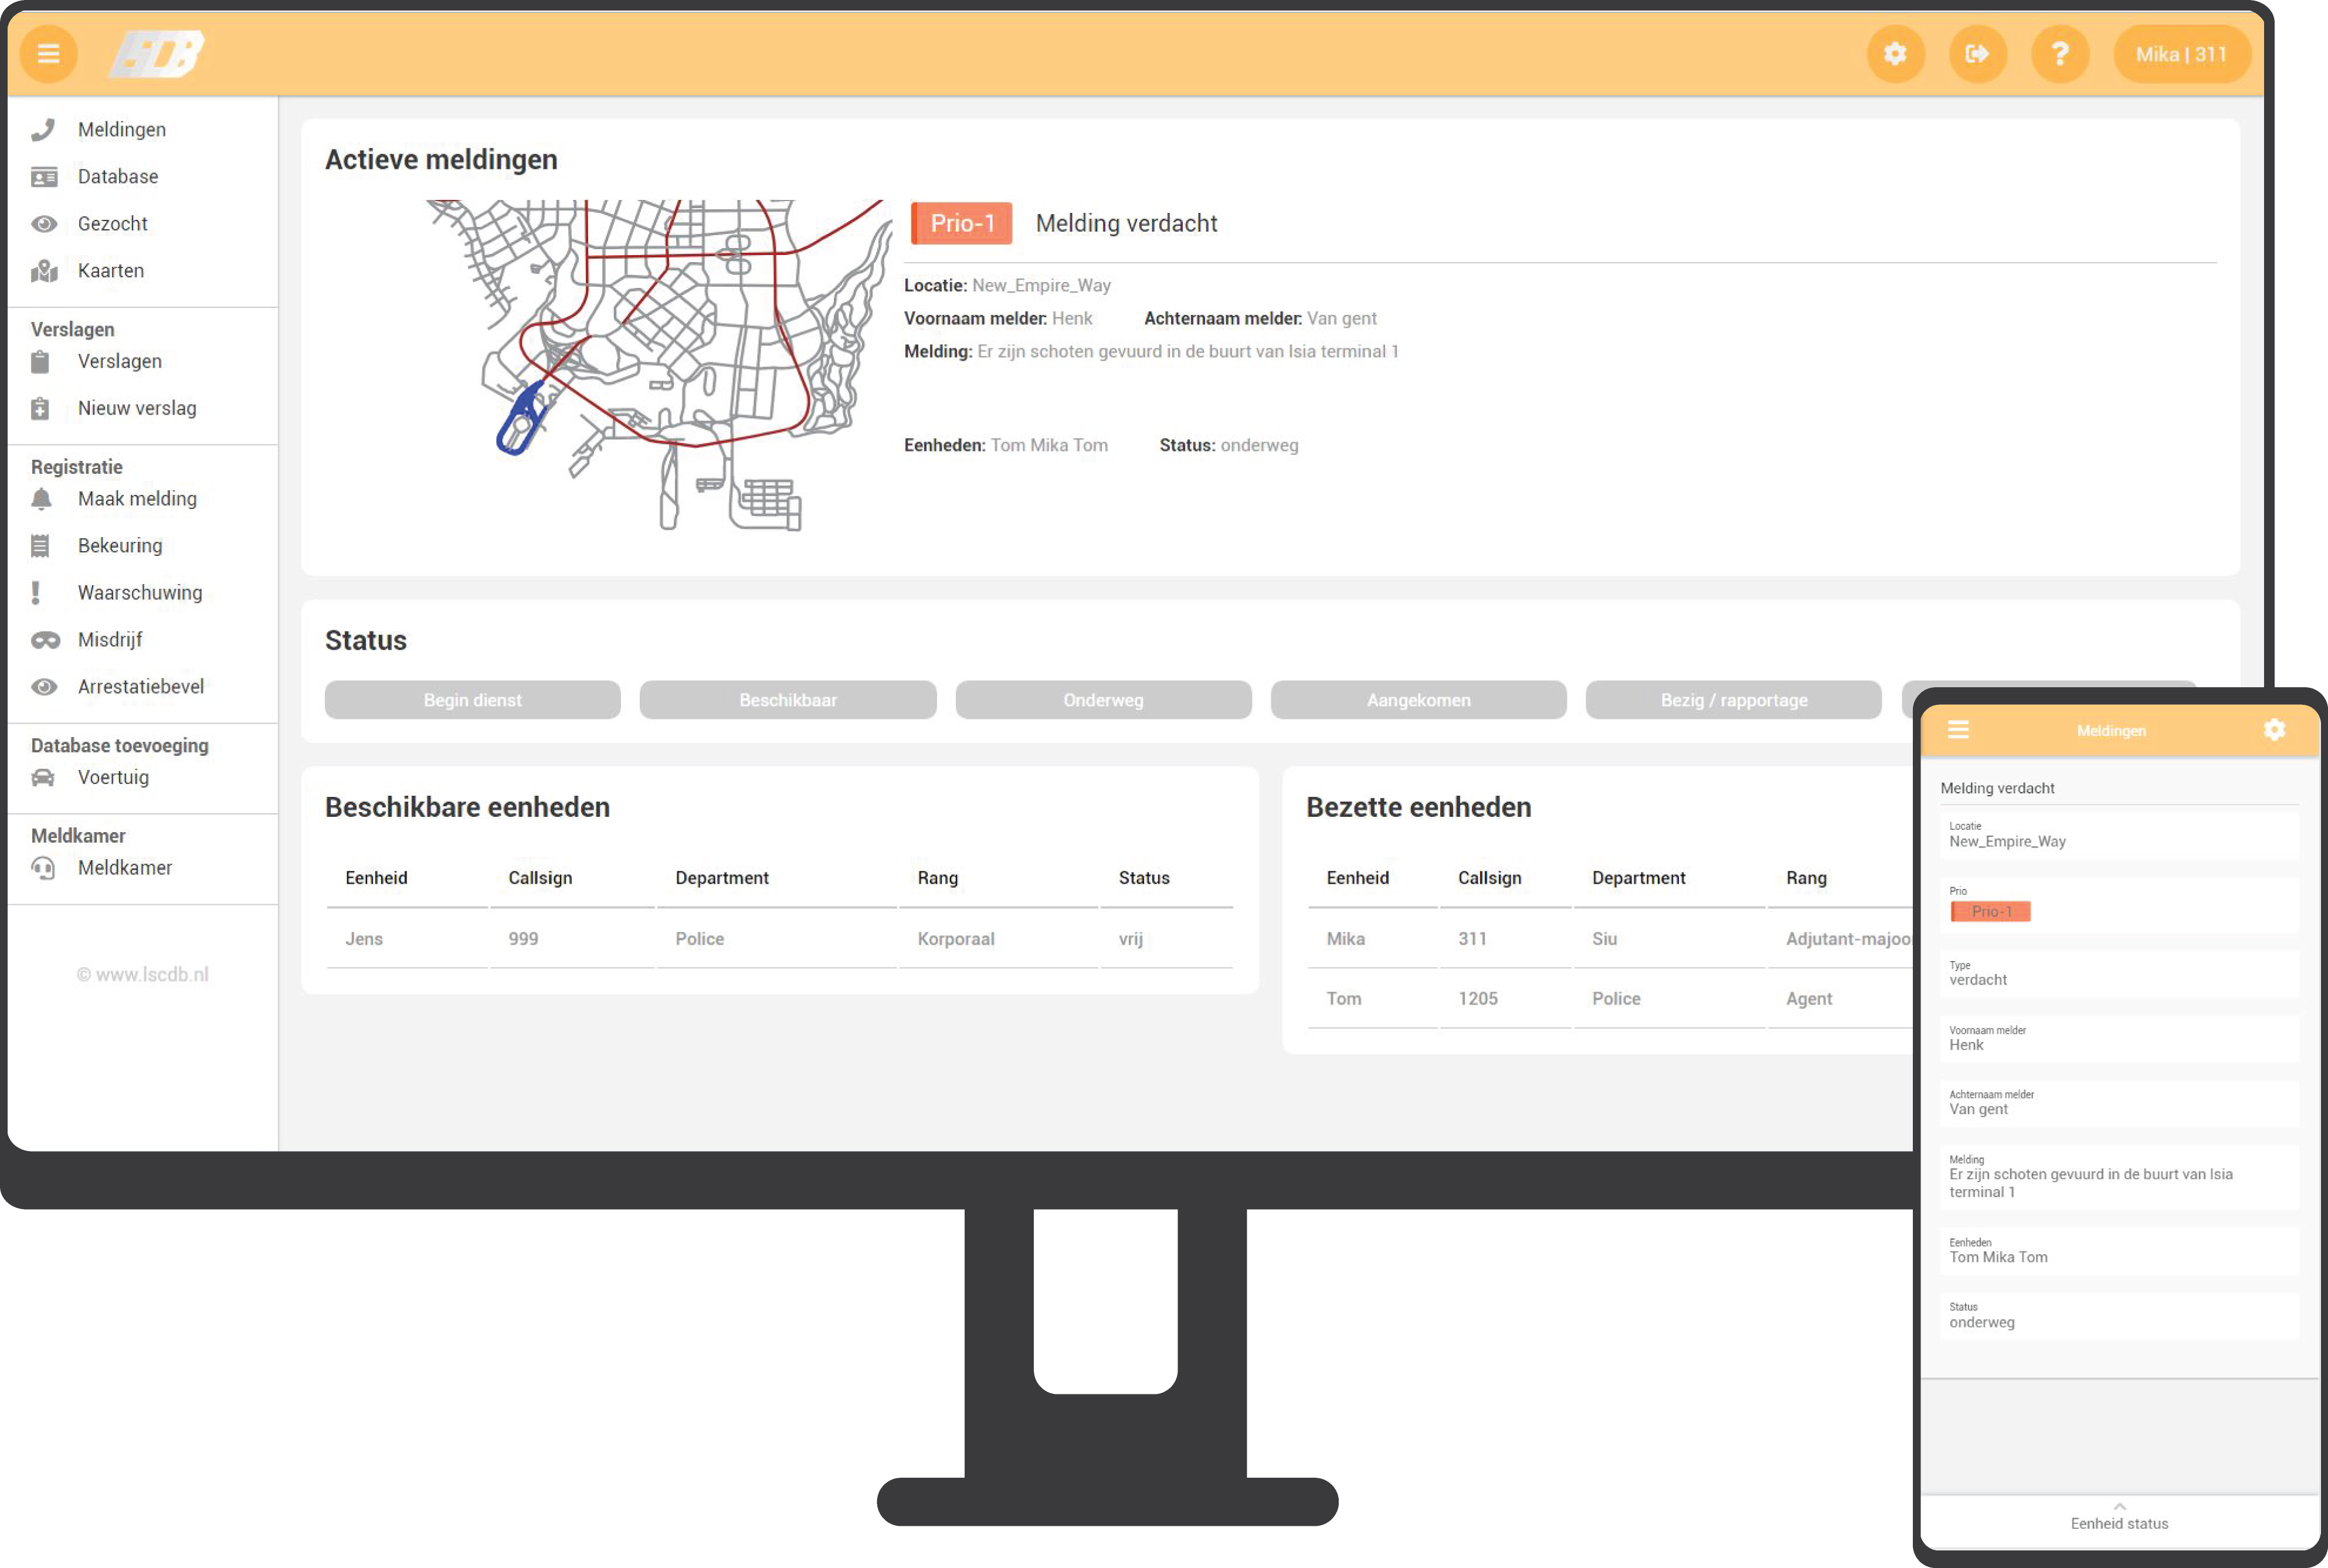This screenshot has width=2328, height=1568.
Task: Click the Status column header
Action: click(x=1143, y=878)
